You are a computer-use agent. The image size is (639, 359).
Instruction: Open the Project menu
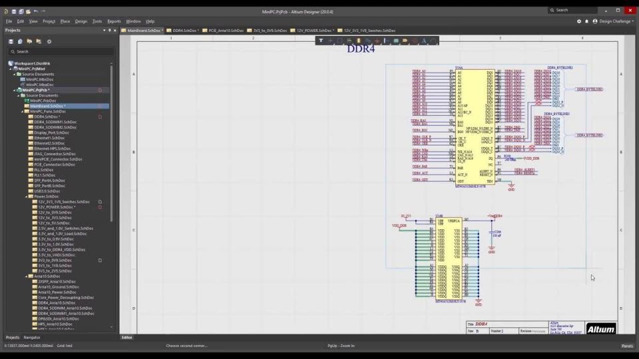pos(49,21)
